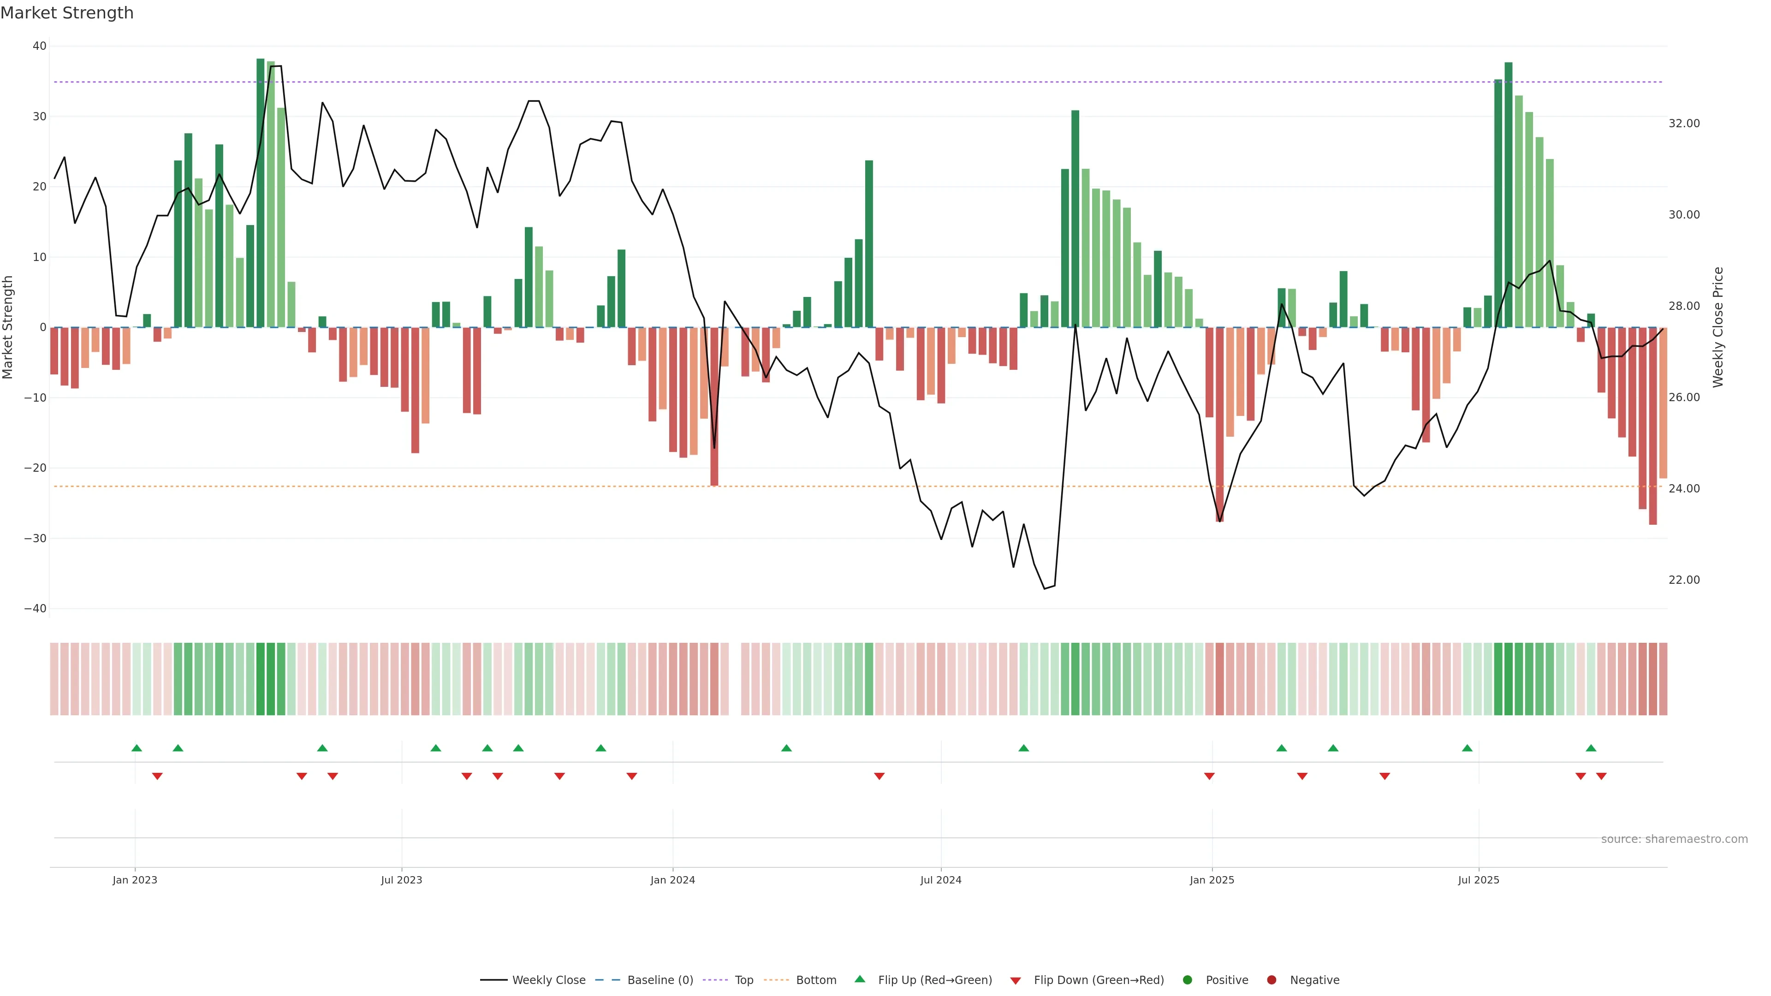Click the Negative red circle legend icon
The width and height of the screenshot is (1771, 996).
pos(1271,980)
